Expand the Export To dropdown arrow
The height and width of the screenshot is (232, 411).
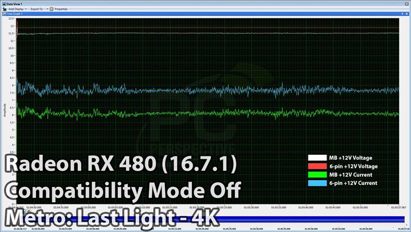pos(47,9)
